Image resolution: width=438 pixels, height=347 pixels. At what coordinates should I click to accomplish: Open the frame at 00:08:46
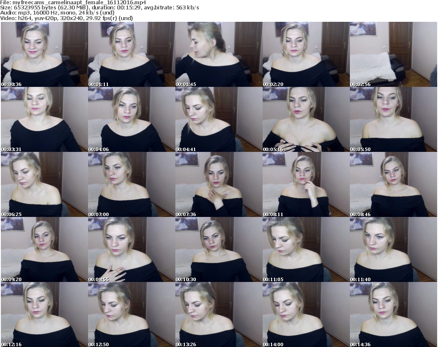click(394, 184)
